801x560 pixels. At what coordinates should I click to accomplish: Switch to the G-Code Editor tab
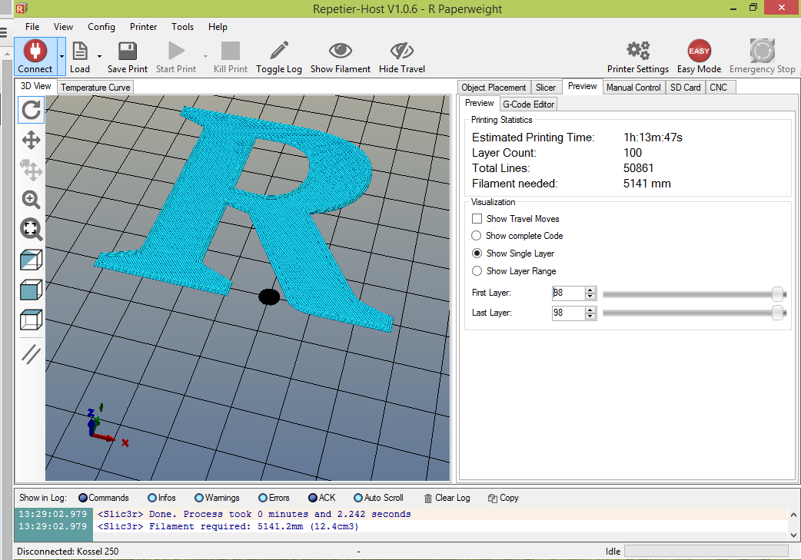pyautogui.click(x=528, y=104)
